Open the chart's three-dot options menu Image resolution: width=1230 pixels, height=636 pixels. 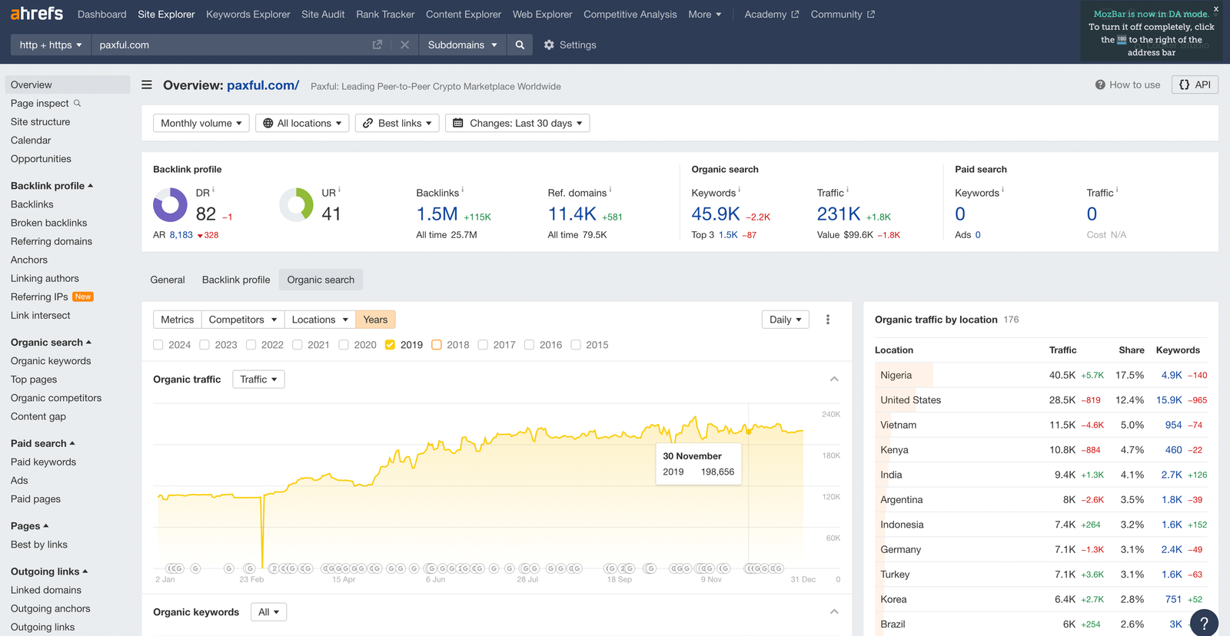[x=828, y=320]
